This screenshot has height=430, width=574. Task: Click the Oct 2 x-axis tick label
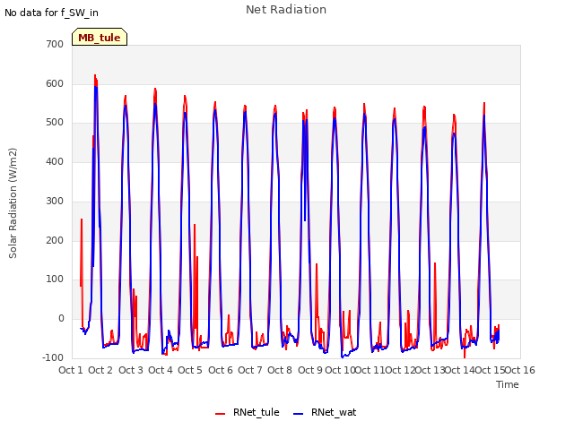(x=100, y=370)
